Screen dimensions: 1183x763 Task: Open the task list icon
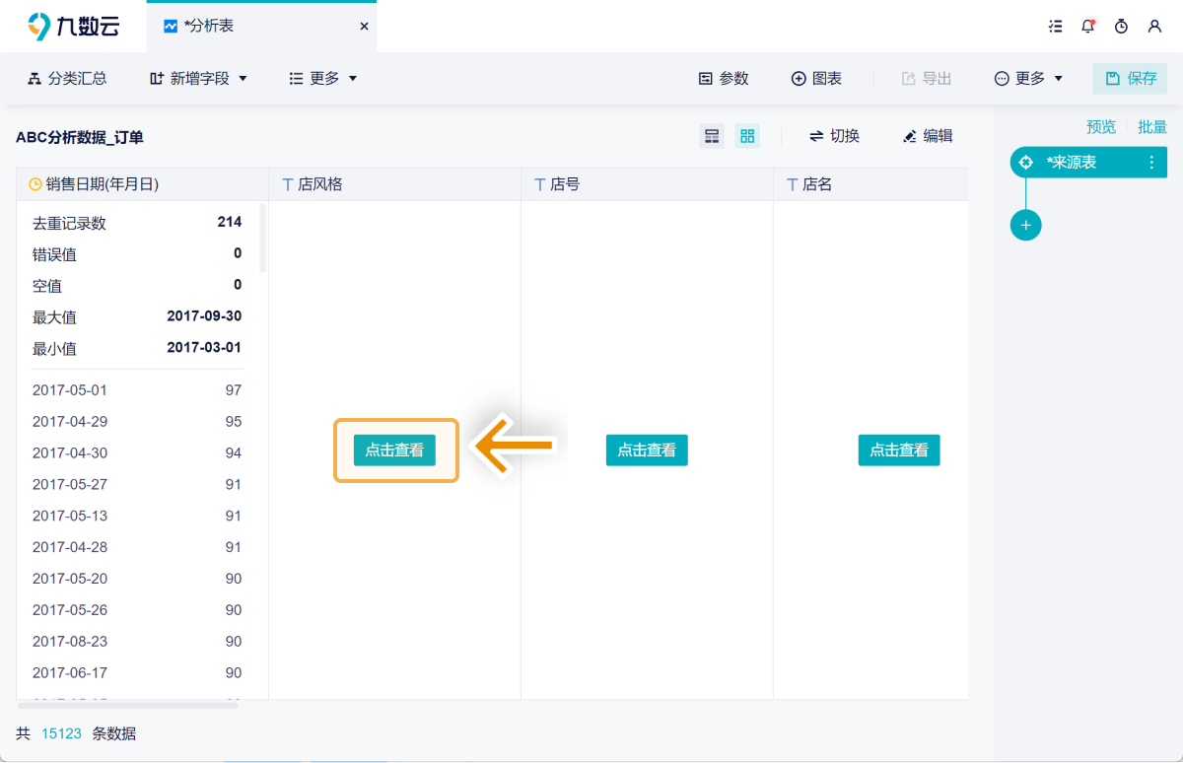[x=1056, y=27]
